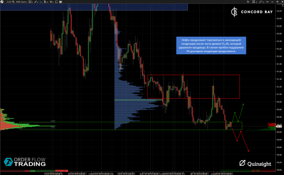Click the duplicate chart window icon

tap(56, 2)
